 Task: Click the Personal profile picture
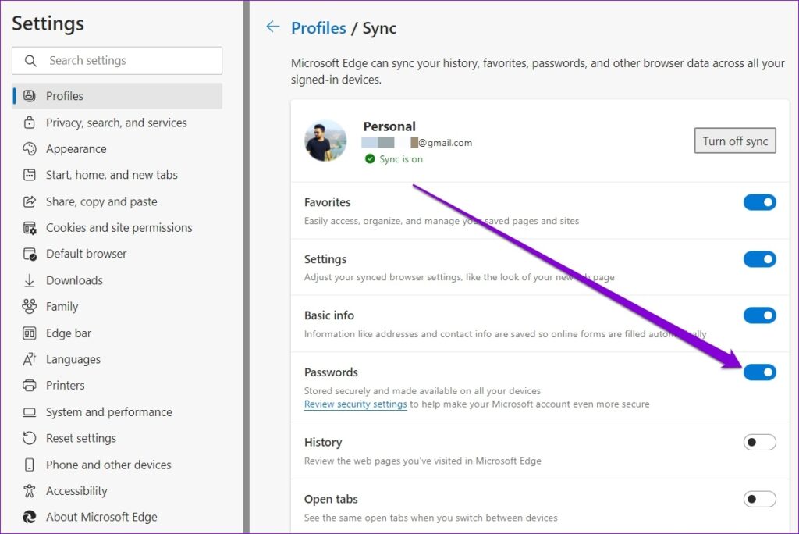point(325,141)
